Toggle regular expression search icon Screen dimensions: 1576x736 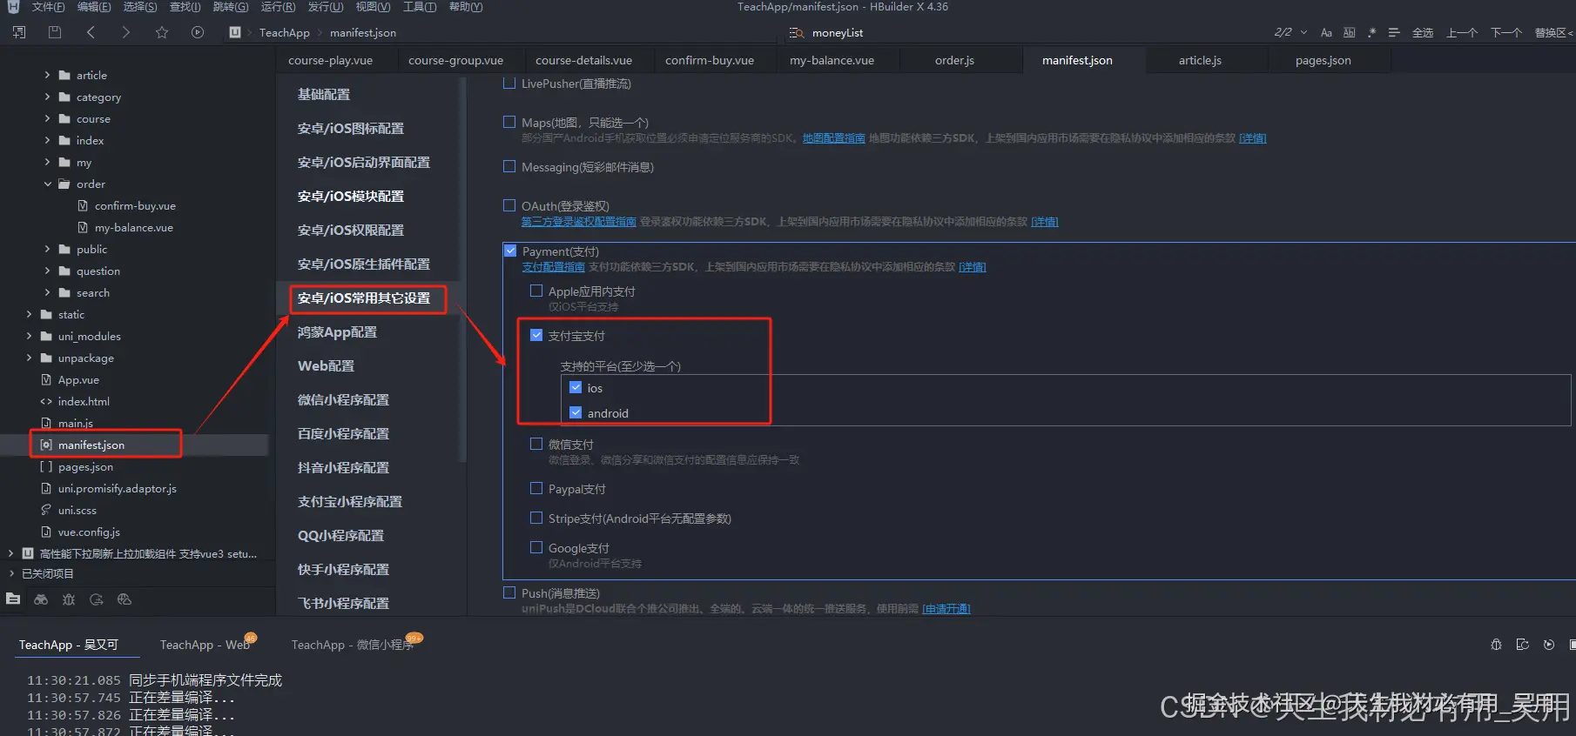pos(1371,33)
